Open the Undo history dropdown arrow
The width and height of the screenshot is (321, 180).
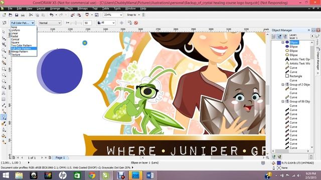(56, 15)
